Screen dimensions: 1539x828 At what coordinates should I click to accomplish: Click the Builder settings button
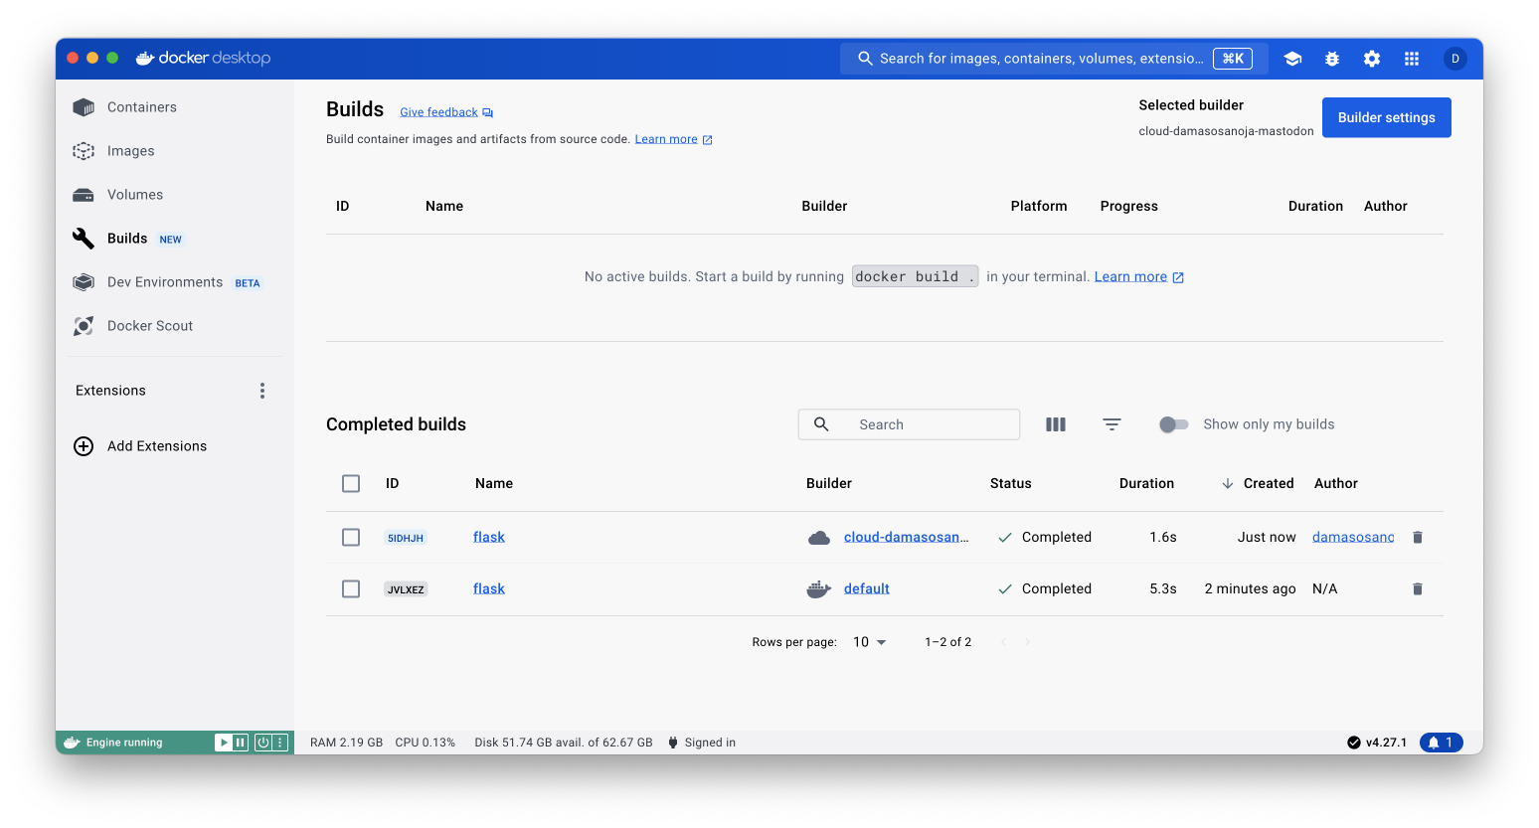point(1386,117)
